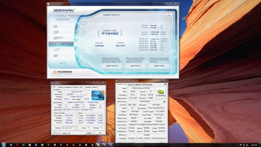Open the Windows Start menu orb

4,145
